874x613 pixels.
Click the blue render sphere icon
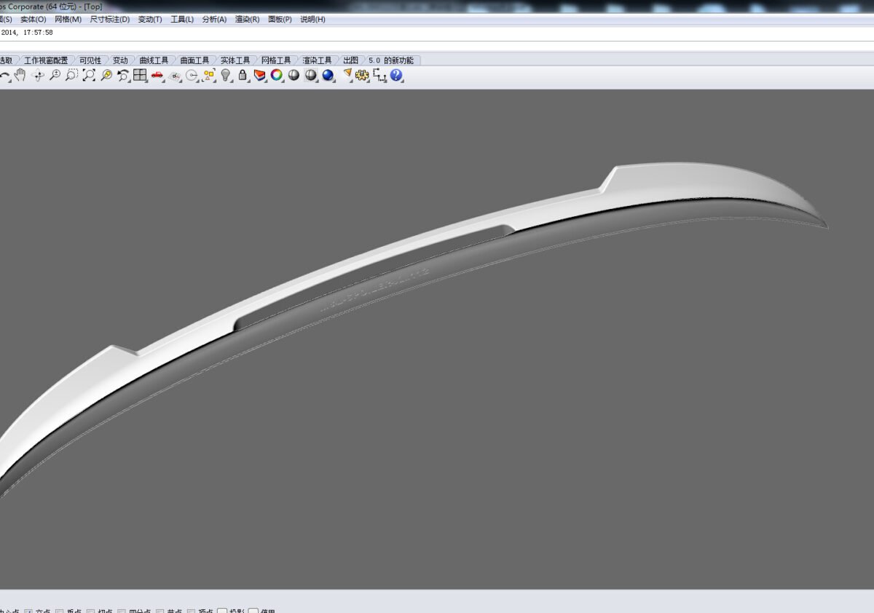[328, 75]
